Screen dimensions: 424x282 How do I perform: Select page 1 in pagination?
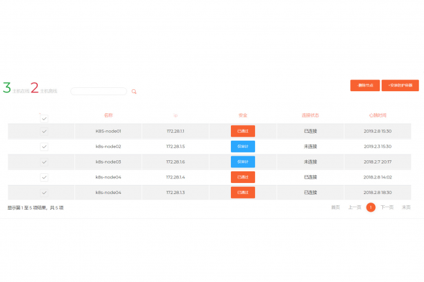[371, 208]
